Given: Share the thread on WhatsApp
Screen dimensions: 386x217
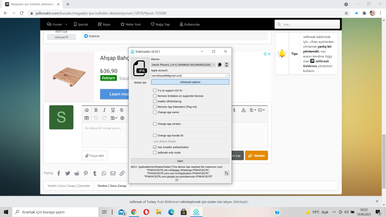Looking at the screenshot, I should click(104, 173).
